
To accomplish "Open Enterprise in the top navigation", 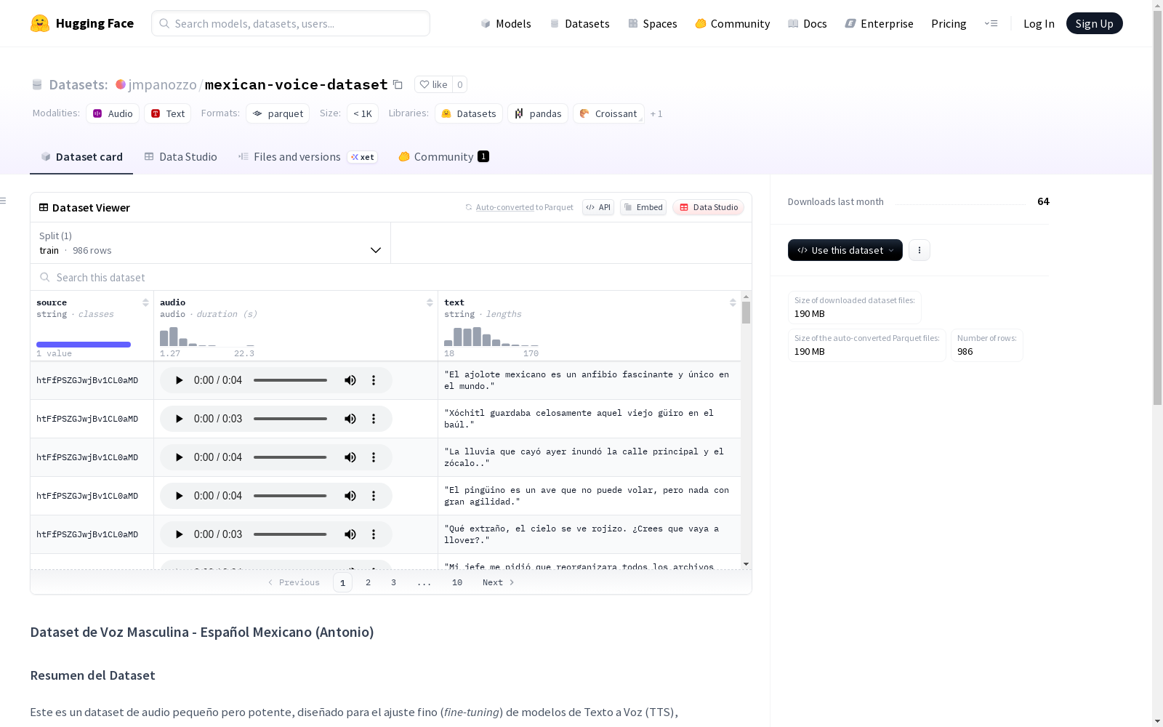I will pos(880,23).
